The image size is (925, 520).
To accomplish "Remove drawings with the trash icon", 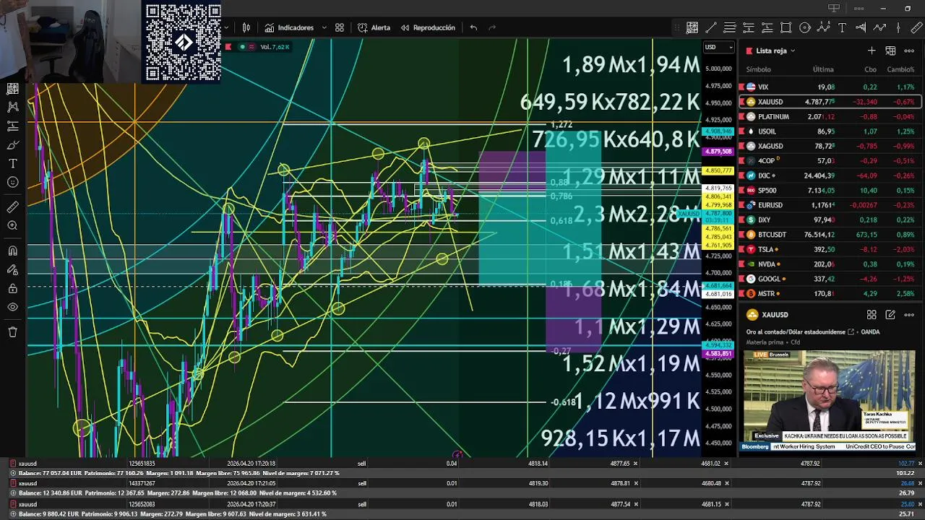I will [12, 332].
